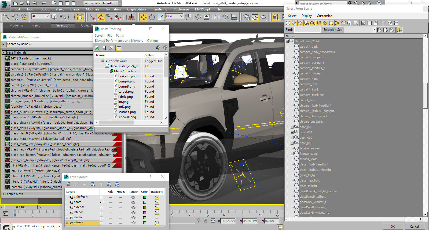Change the interior layer color swatch
Screen dimensions: 429x230
pyautogui.click(x=145, y=213)
